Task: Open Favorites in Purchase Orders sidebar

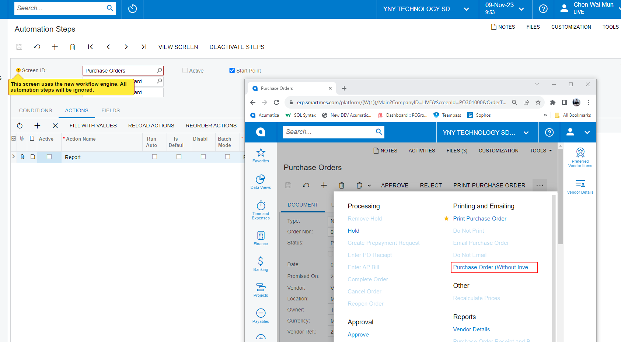Action: coord(261,155)
